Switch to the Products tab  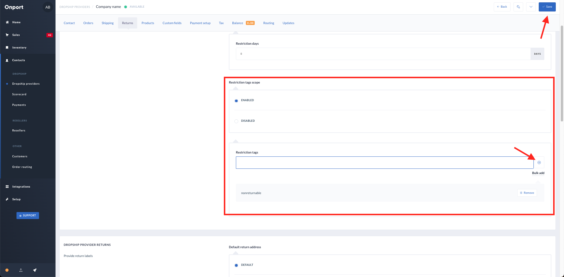148,23
